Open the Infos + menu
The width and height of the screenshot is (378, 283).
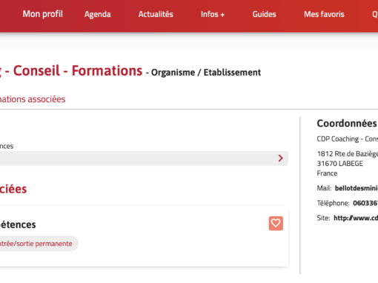213,14
